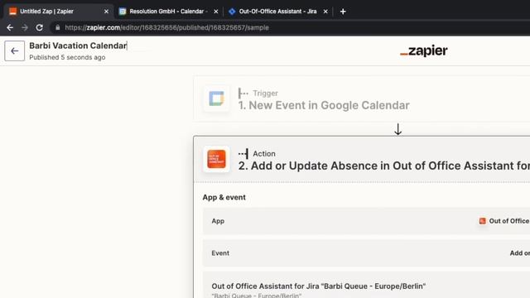Collapse the Add or Update Absence action step
530x298 pixels.
pyautogui.click(x=362, y=160)
